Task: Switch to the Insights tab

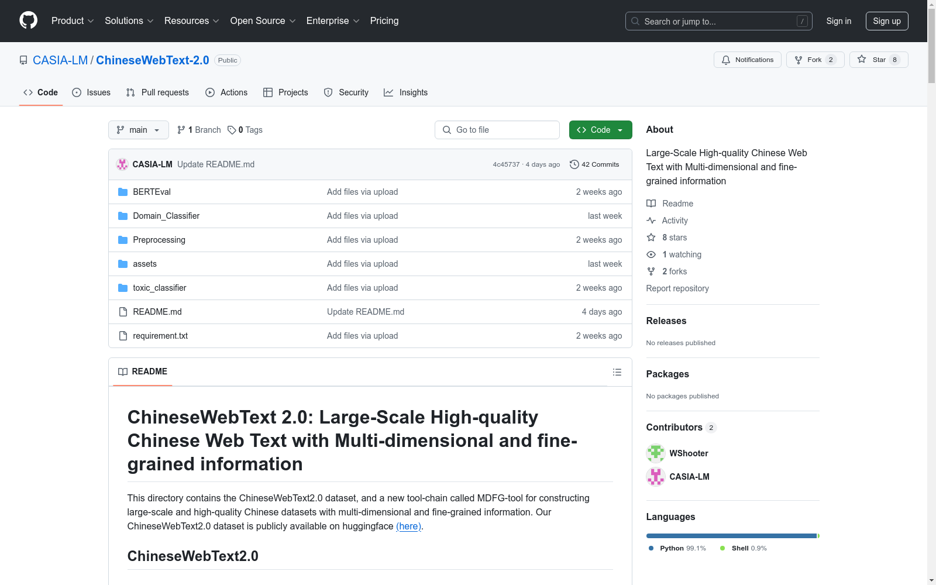Action: coord(405,92)
